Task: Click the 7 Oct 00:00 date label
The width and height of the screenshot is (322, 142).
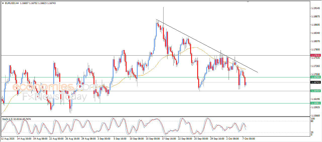Action: pyautogui.click(x=249, y=138)
